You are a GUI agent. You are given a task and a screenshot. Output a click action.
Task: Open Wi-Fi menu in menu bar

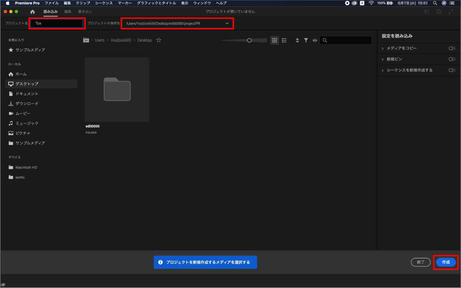pyautogui.click(x=371, y=3)
